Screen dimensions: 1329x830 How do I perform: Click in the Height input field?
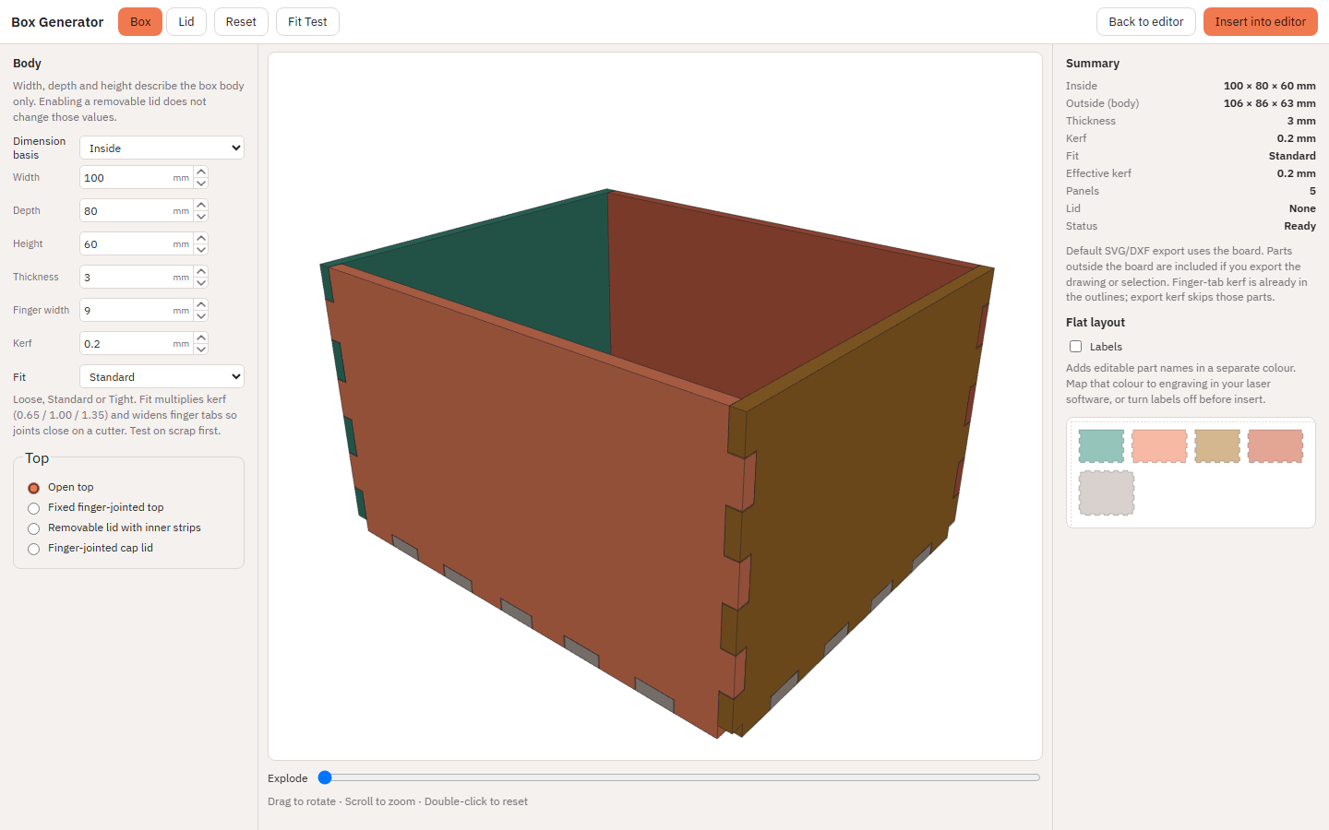coord(136,243)
